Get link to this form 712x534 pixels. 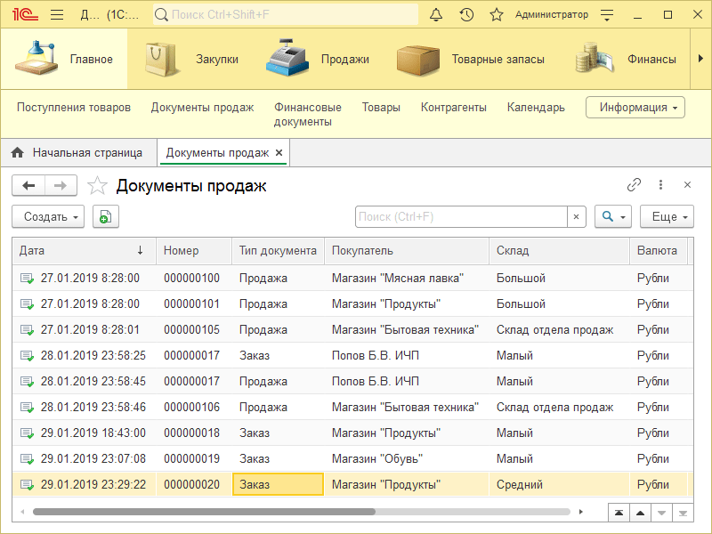[634, 185]
